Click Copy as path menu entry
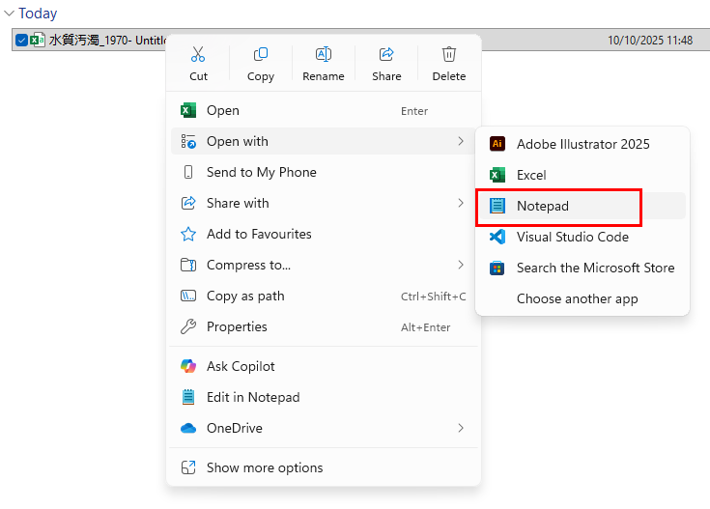Viewport: 710px width, 509px height. [x=245, y=296]
